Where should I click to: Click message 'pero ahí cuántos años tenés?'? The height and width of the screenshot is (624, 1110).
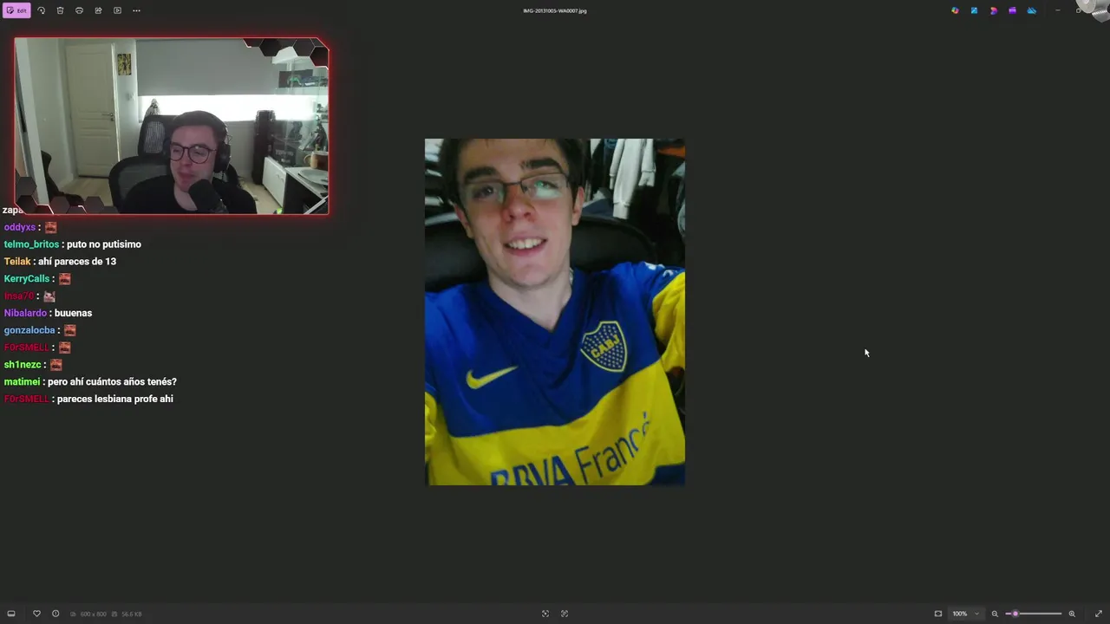[x=112, y=382]
